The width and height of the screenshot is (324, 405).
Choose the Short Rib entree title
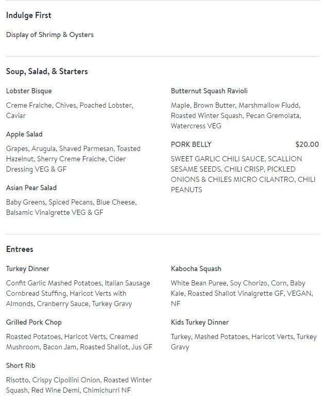pos(21,366)
